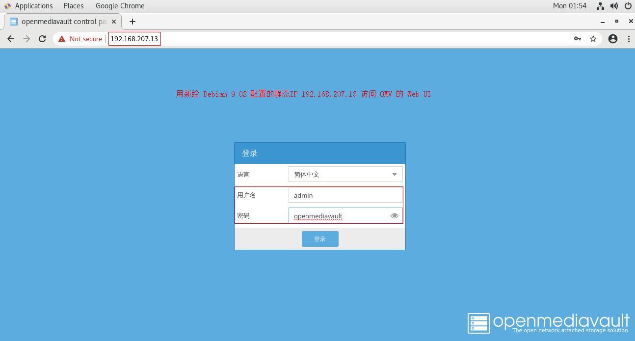The width and height of the screenshot is (635, 341).
Task: Select the openmediavault control panel tab
Action: [x=63, y=22]
